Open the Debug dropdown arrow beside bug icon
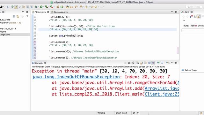204x115 pixels. click(x=38, y=7)
